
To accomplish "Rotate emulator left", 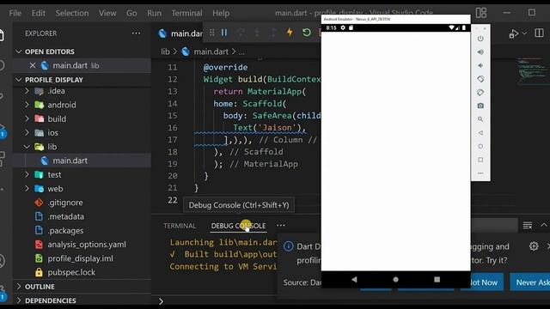I will (480, 79).
